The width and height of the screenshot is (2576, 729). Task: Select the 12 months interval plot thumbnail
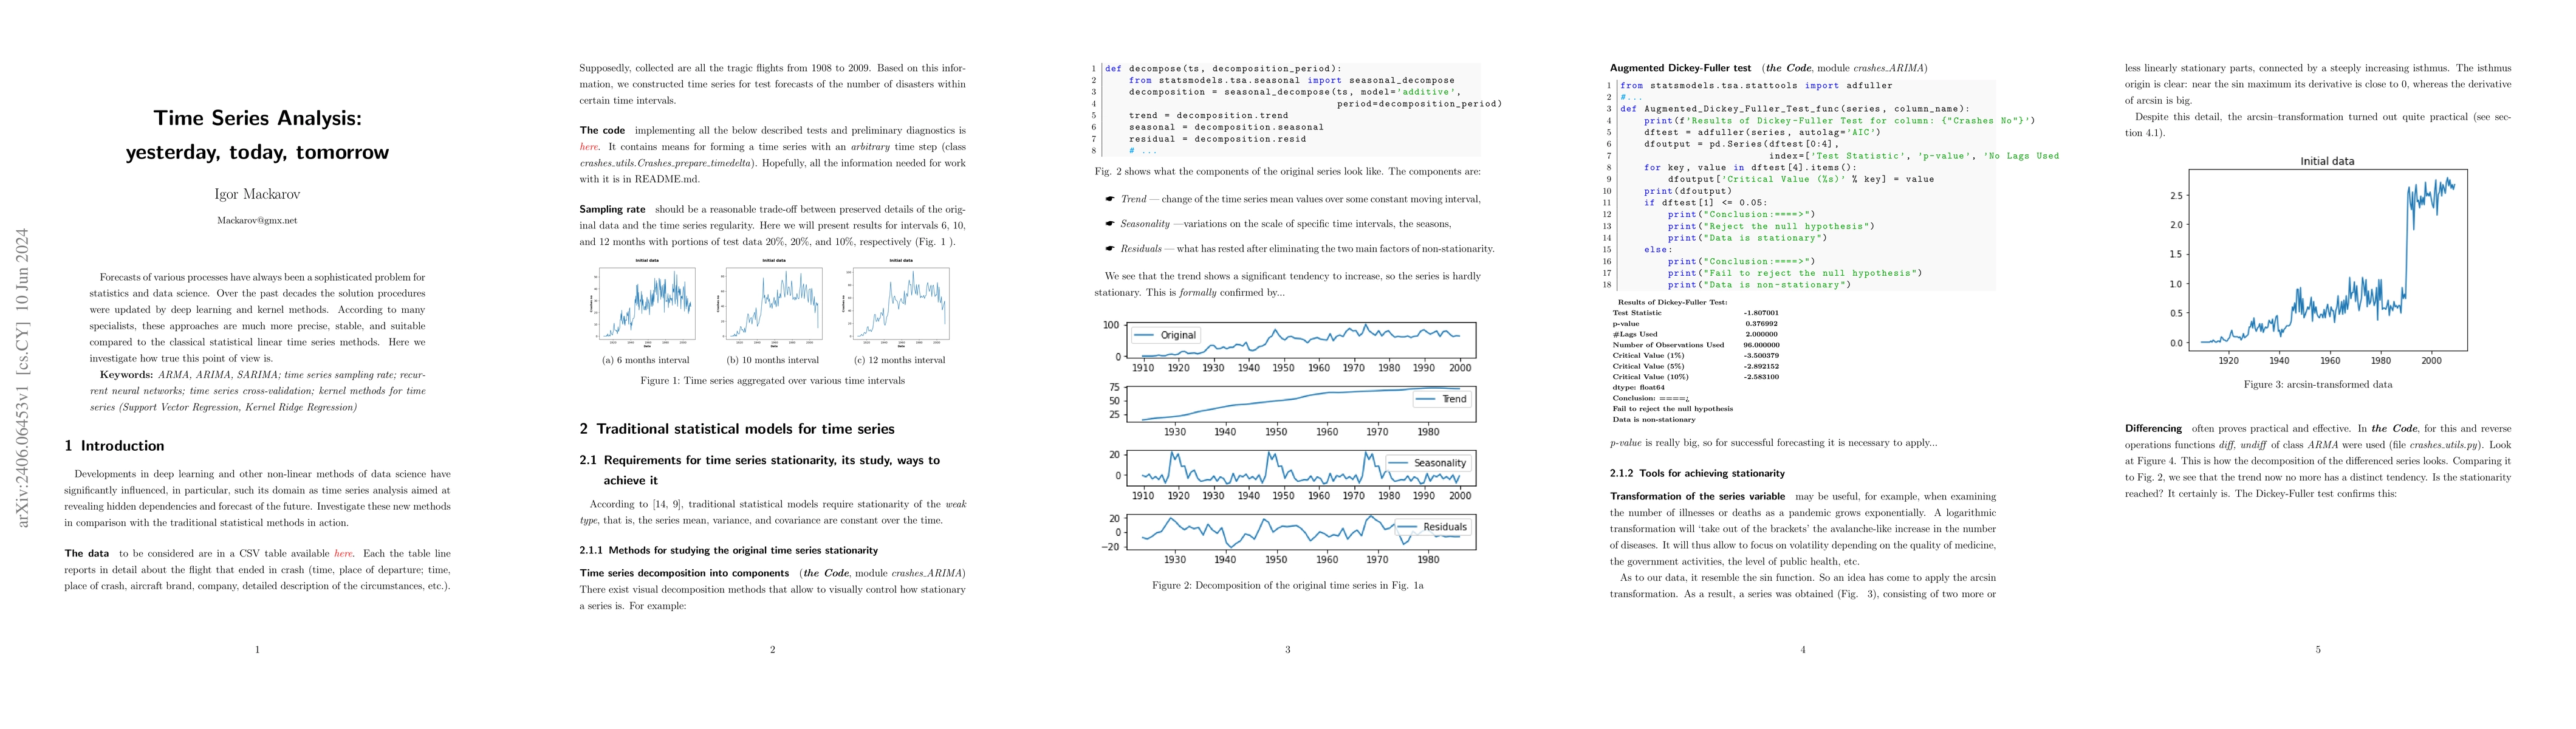[x=900, y=304]
